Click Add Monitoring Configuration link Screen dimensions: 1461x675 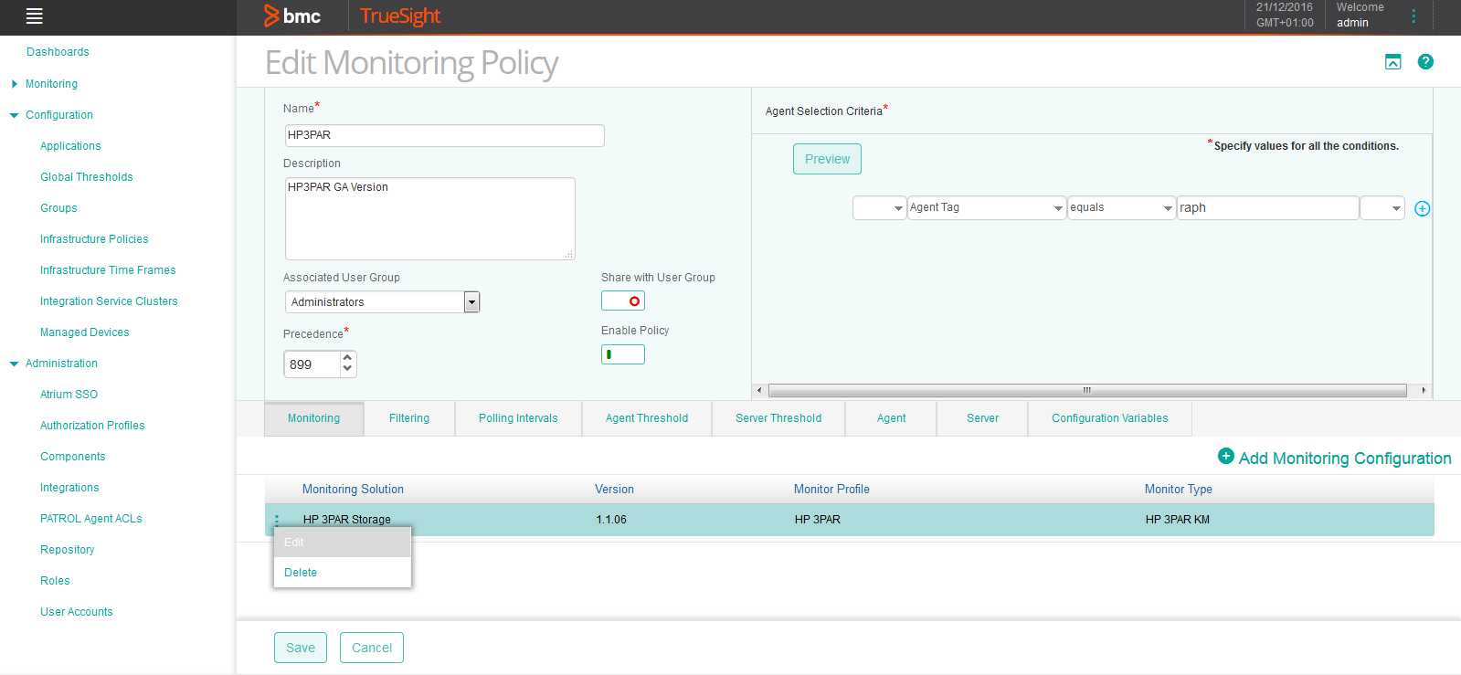(x=1344, y=459)
